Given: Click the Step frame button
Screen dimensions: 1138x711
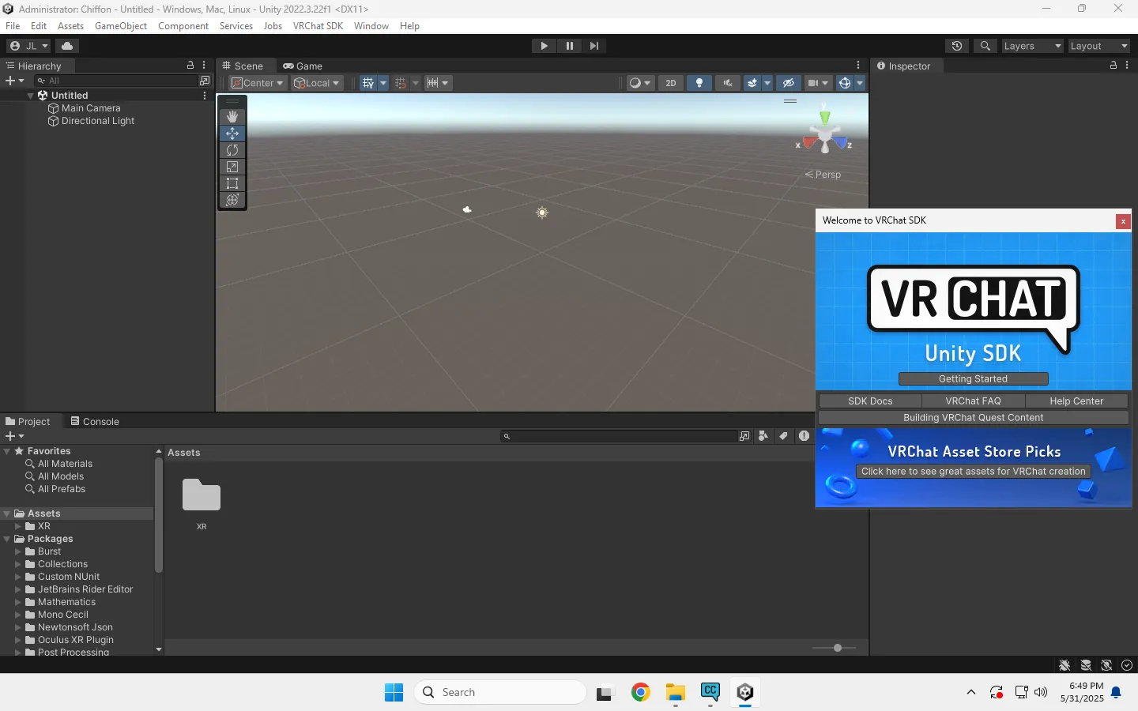Looking at the screenshot, I should (x=594, y=46).
